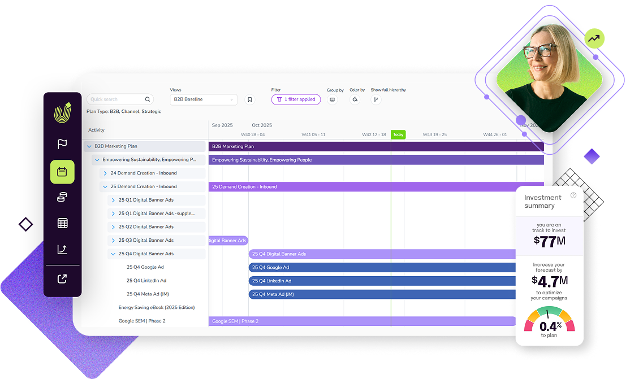The image size is (630, 379).
Task: Select the table grid icon in sidebar
Action: click(62, 223)
